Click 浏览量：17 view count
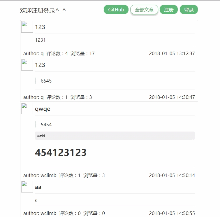 tap(83, 53)
